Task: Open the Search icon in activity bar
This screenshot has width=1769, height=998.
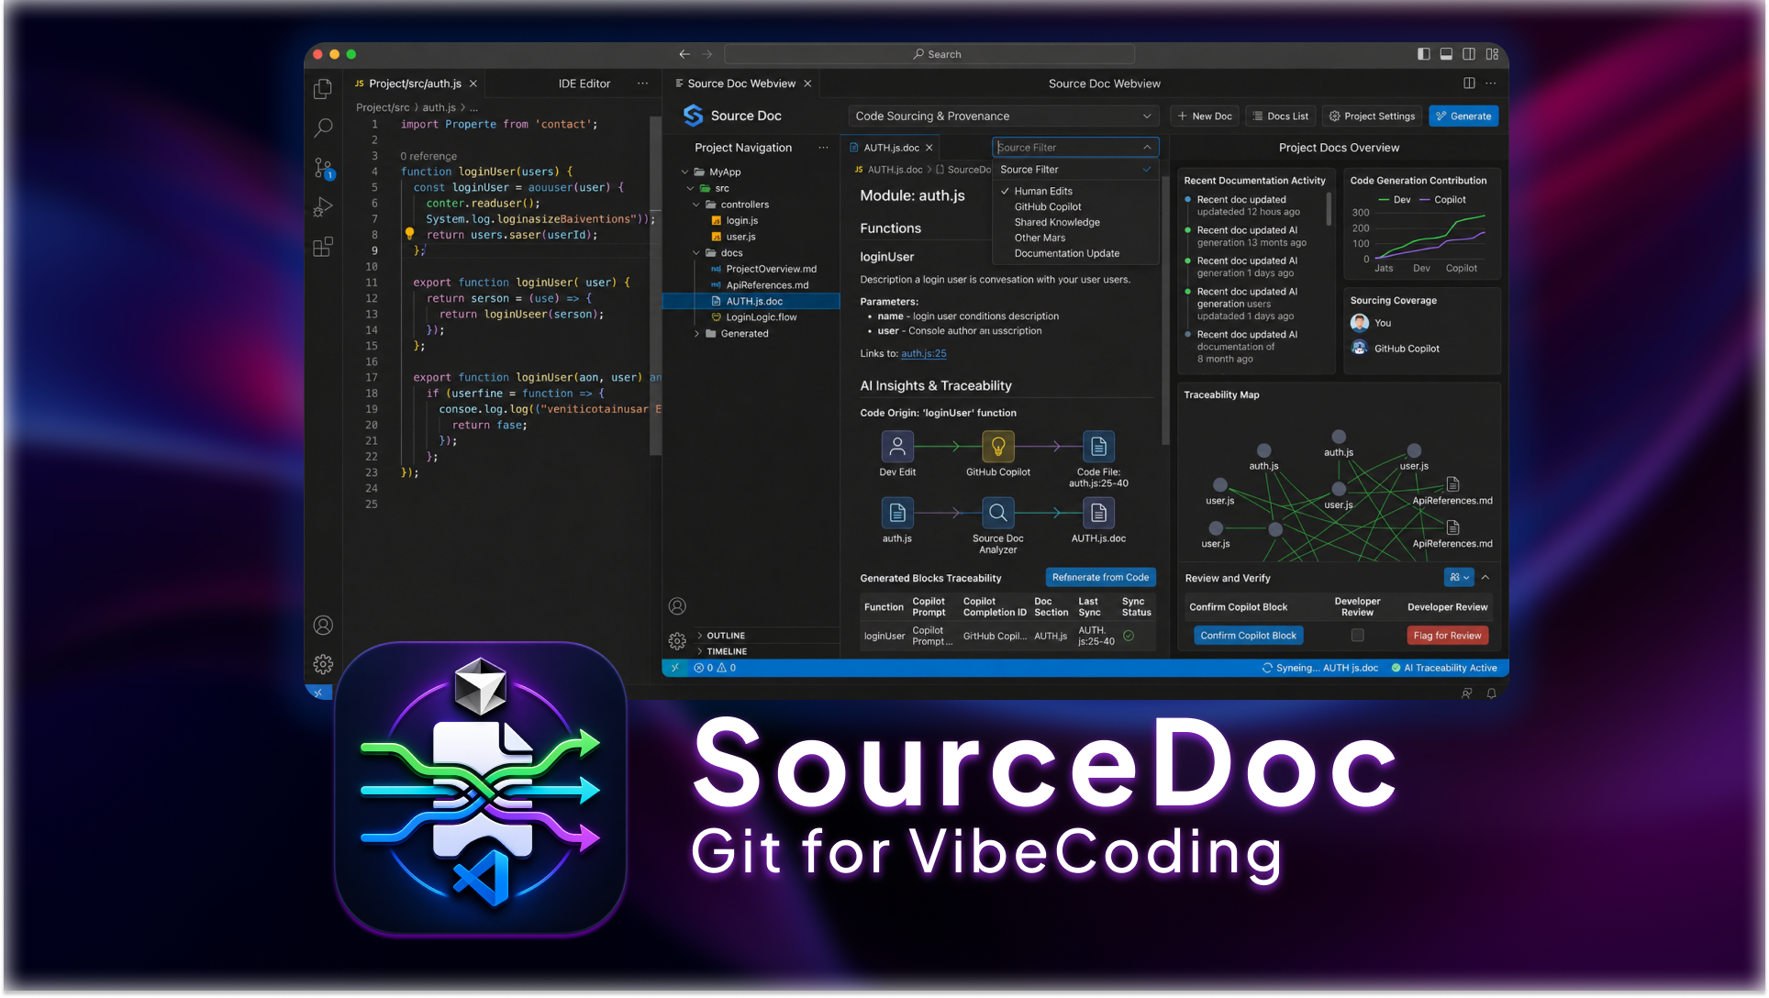Action: tap(323, 128)
